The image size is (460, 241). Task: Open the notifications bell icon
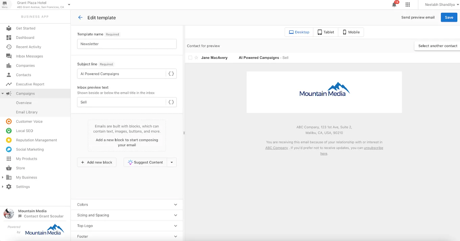394,5
